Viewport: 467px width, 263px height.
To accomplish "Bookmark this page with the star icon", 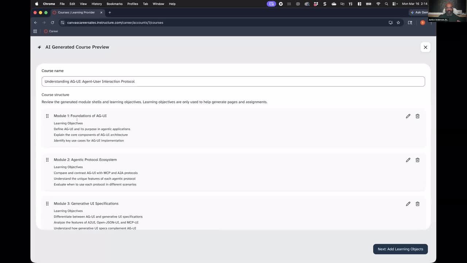I will (398, 23).
